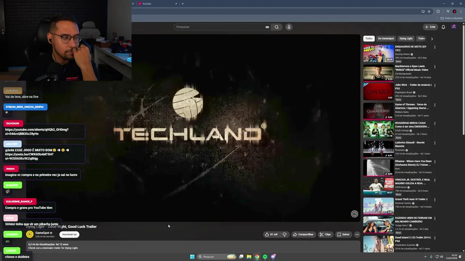The image size is (465, 261).
Task: Open options menu for Game of Thrones video
Action: pos(434,105)
